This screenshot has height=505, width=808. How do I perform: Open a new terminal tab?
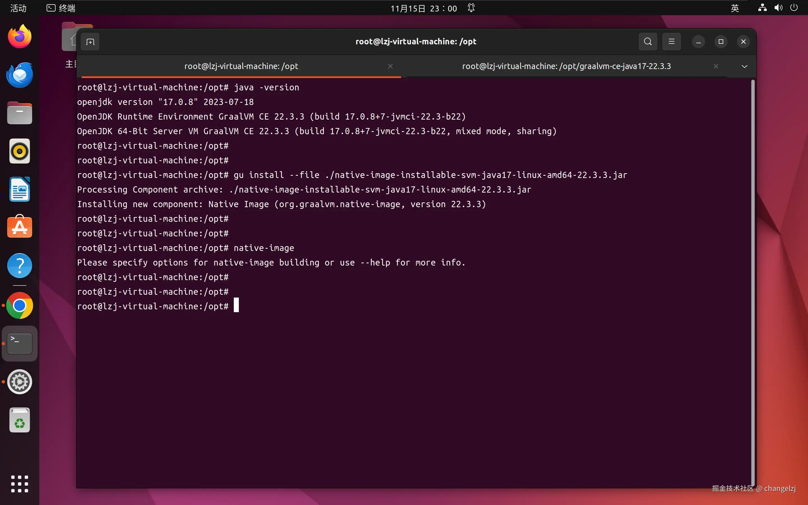point(90,42)
